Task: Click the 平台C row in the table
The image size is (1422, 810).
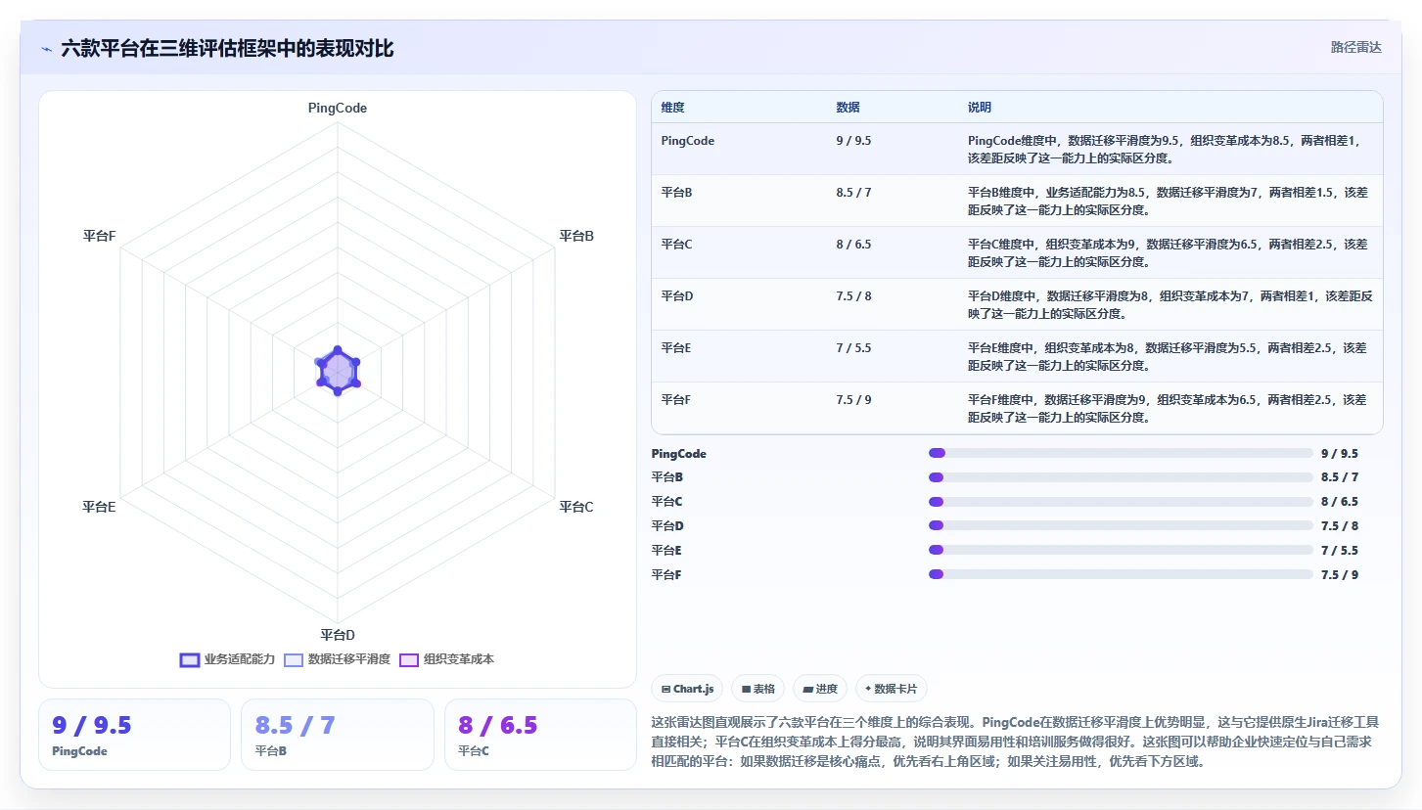Action: click(x=1017, y=252)
